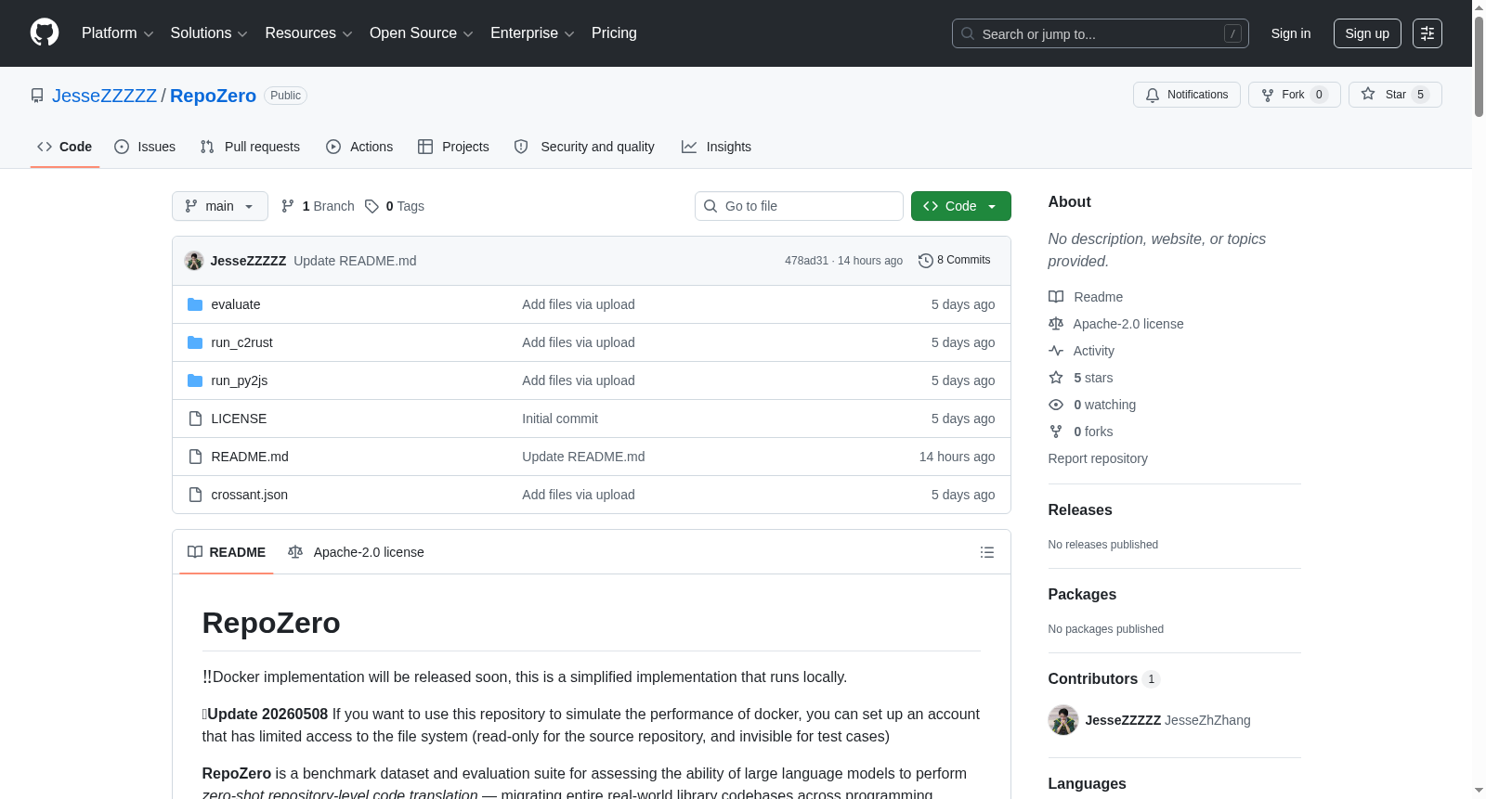Click the Sign in link
This screenshot has width=1486, height=799.
(x=1291, y=33)
